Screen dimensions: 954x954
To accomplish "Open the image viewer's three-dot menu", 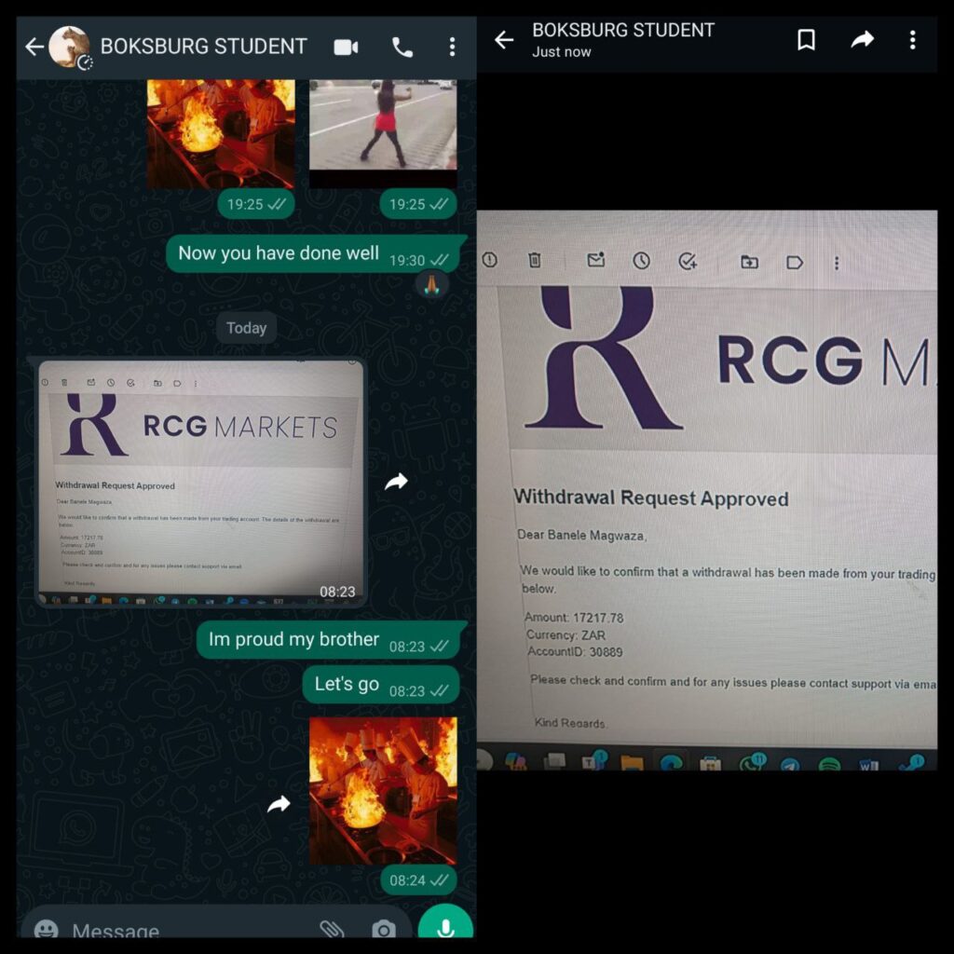I will 913,40.
